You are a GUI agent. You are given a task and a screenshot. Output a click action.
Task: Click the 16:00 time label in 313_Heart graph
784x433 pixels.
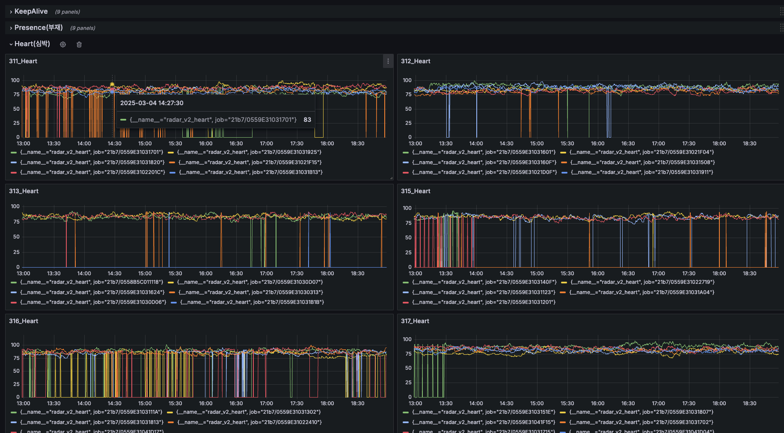point(205,274)
